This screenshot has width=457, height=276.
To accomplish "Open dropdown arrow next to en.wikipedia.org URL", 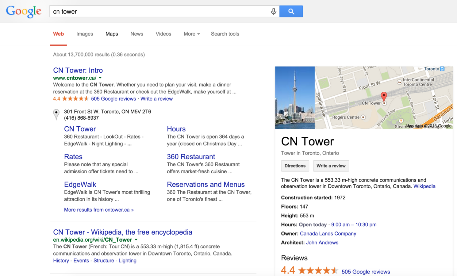I will pos(136,240).
